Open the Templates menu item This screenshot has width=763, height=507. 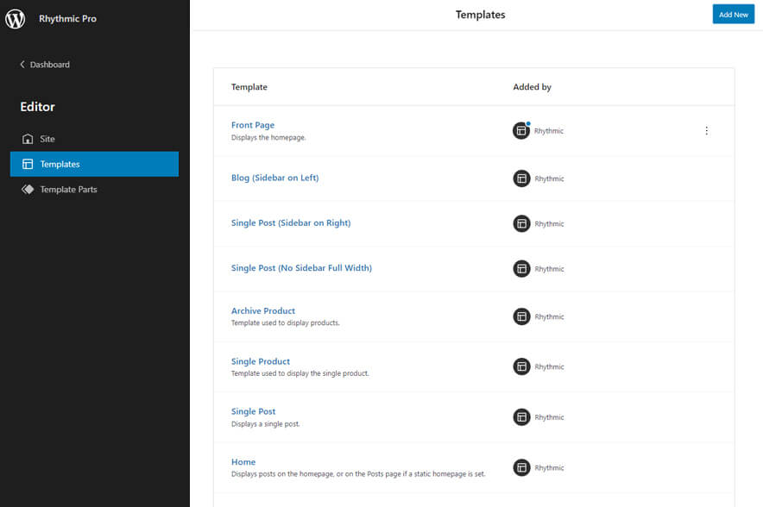pyautogui.click(x=60, y=164)
